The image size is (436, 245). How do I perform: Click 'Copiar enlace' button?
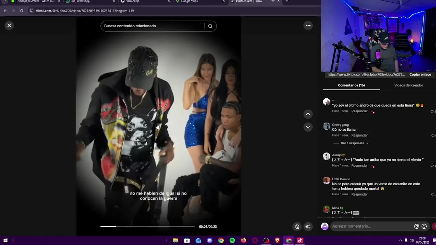coord(420,75)
